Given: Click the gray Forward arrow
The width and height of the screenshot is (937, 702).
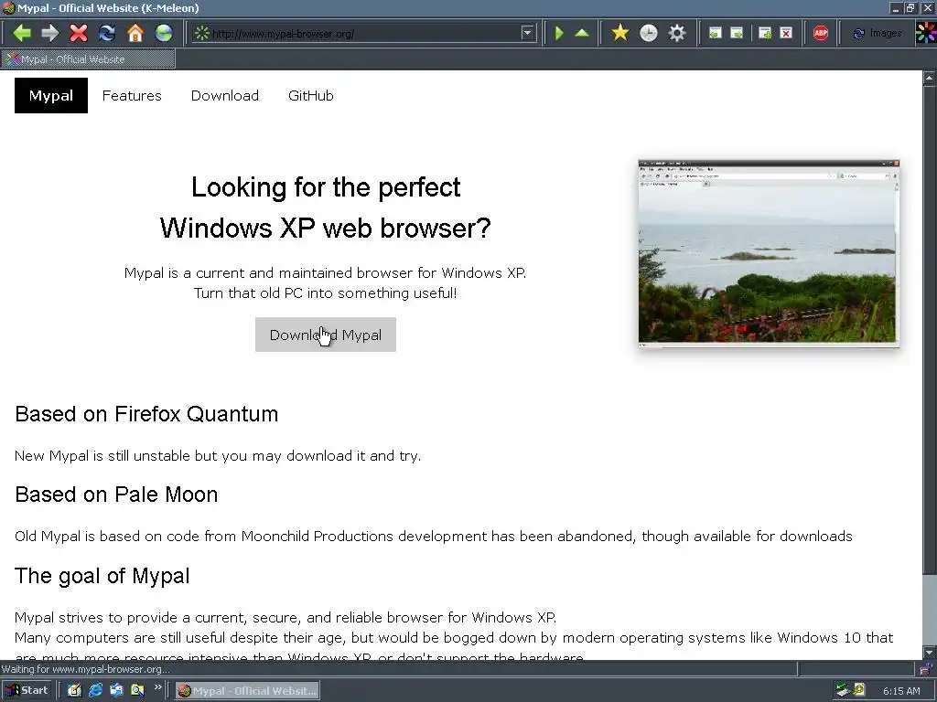Looking at the screenshot, I should [50, 33].
